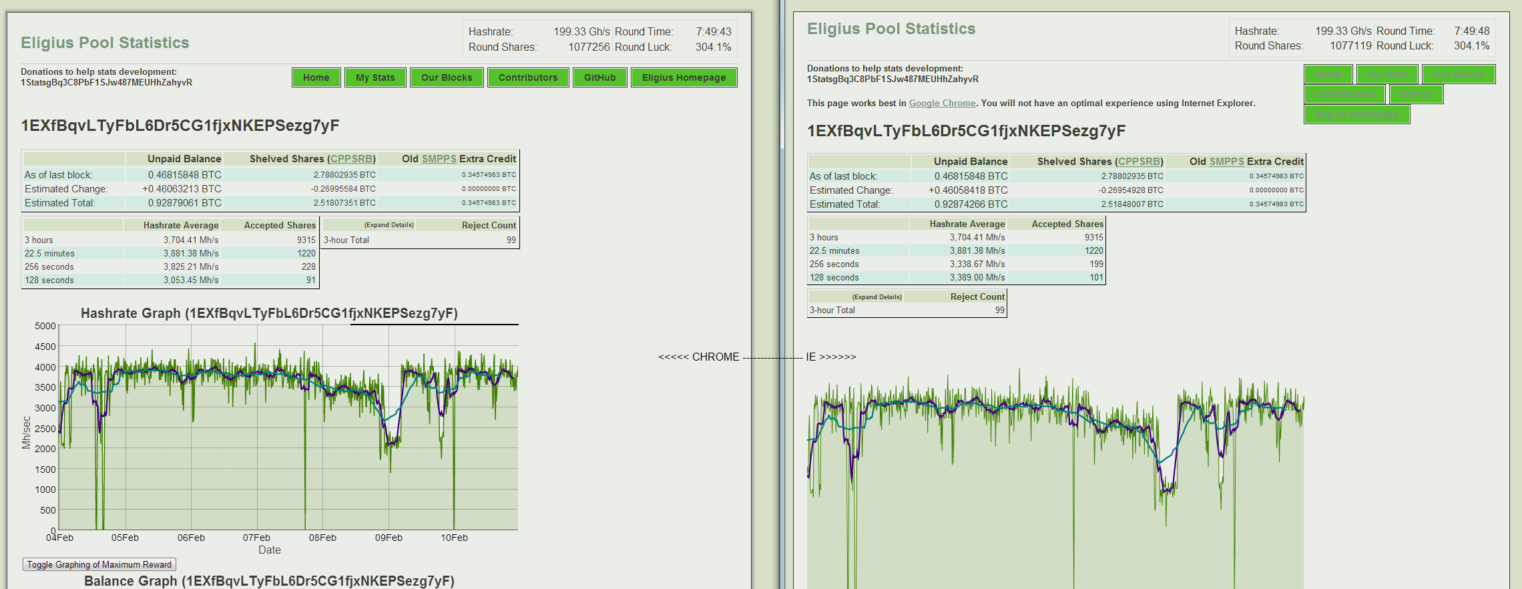1522x589 pixels.
Task: Click 22.5 minutes row in Chrome window
Action: coord(170,253)
